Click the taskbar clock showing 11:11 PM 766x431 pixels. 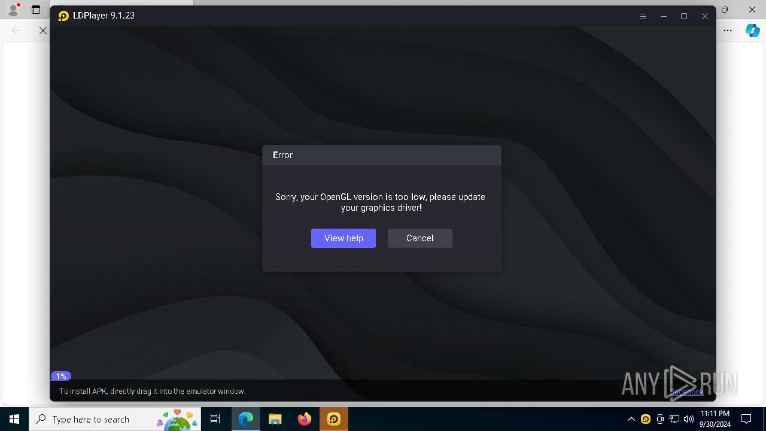click(715, 419)
